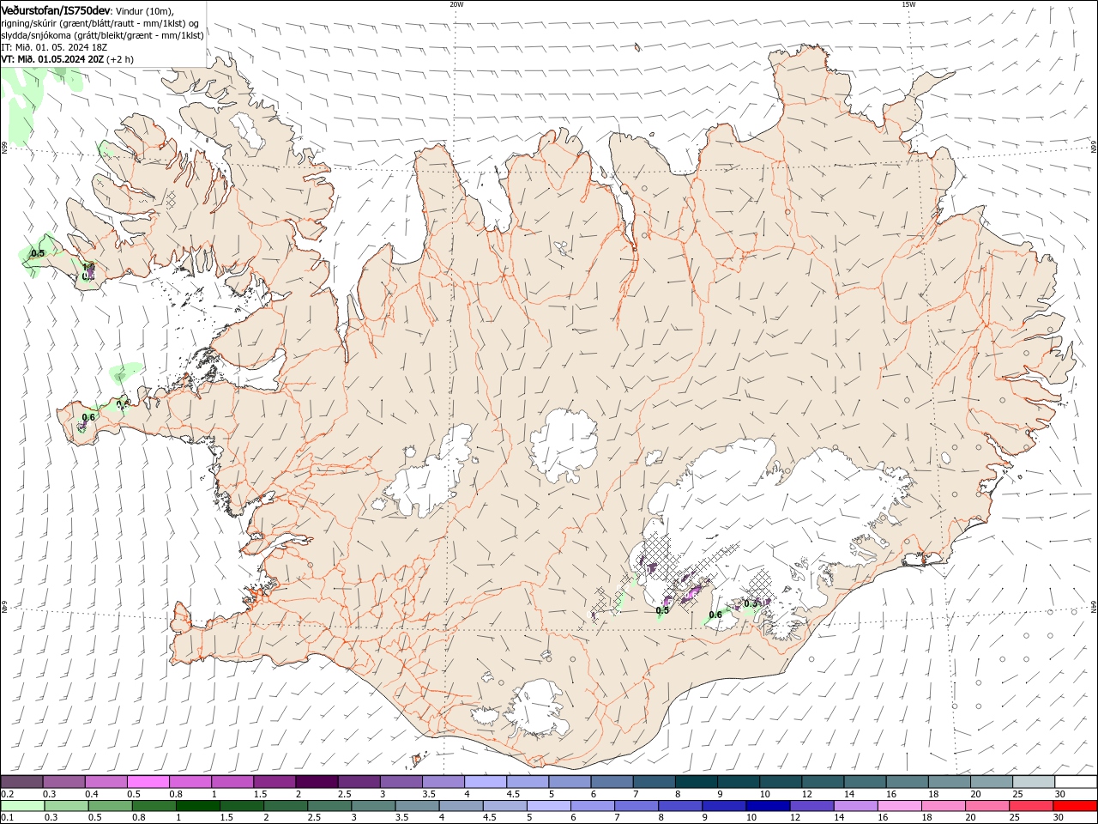Click the 0.5 medium green swatch, lower legend

coord(110,806)
